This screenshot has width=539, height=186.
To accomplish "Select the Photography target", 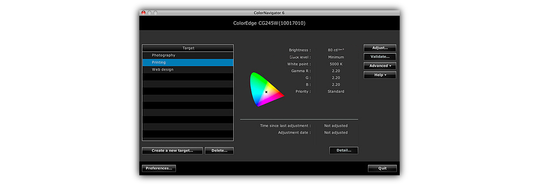I will (x=188, y=55).
